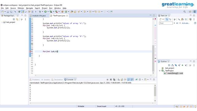Open the New wizard dropdown arrow
Image resolution: width=197 pixels, height=111 pixels.
point(5,12)
